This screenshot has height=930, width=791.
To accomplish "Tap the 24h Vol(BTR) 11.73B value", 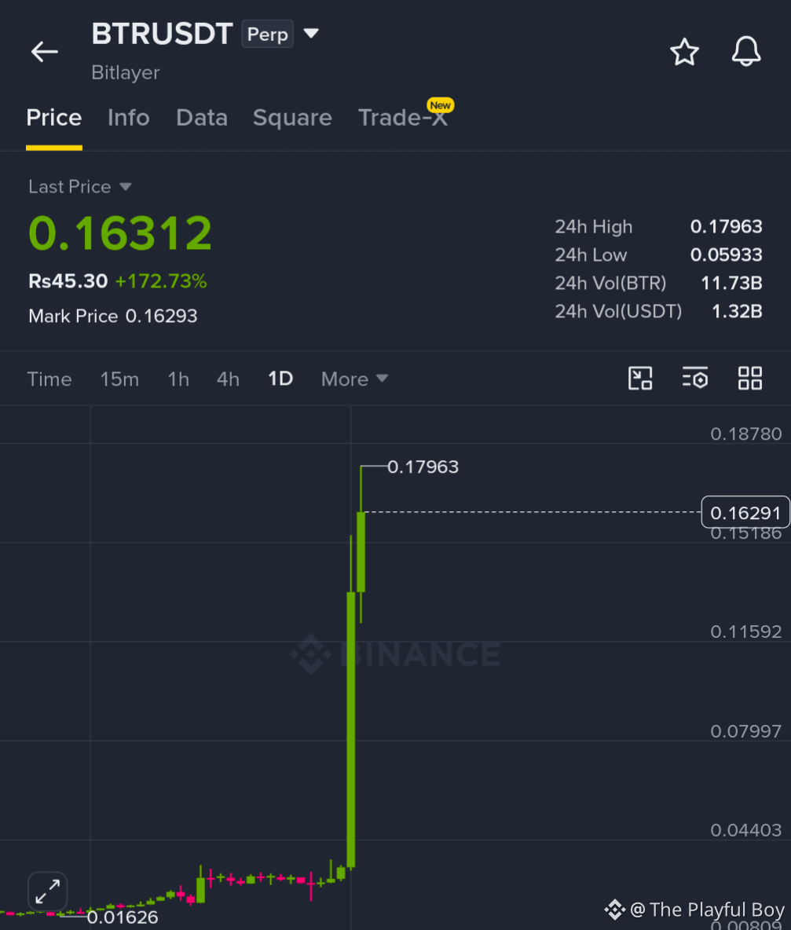I will [x=732, y=283].
